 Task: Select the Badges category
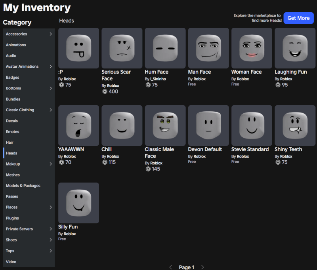pos(29,77)
